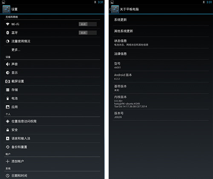
Task: Open 系统更新 entry
Action: 161,20
